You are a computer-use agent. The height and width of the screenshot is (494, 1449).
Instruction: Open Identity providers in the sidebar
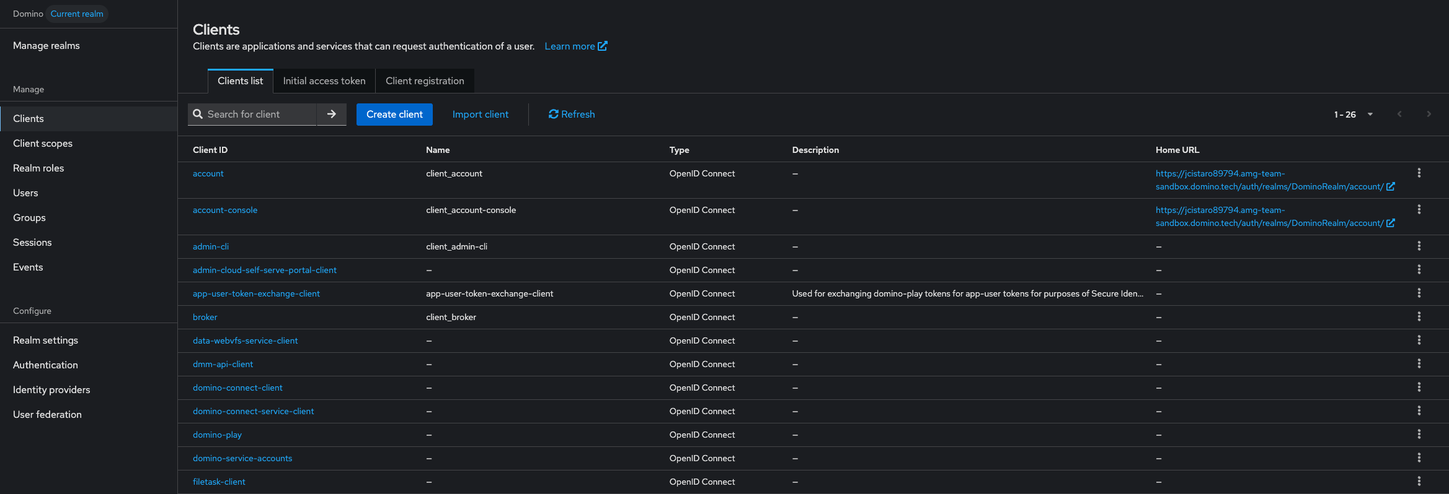click(x=89, y=389)
